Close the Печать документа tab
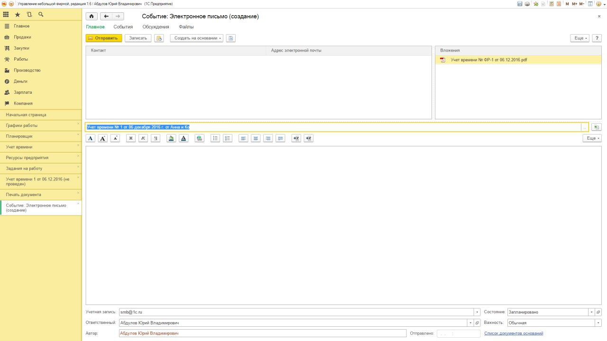The image size is (607, 341). [78, 193]
